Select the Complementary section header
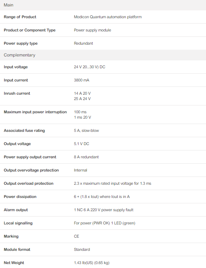 coord(103,55)
